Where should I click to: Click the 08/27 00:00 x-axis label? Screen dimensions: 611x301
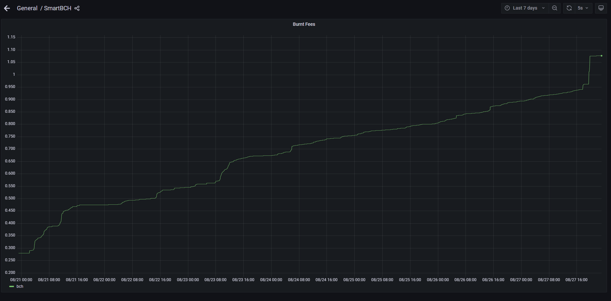521,280
